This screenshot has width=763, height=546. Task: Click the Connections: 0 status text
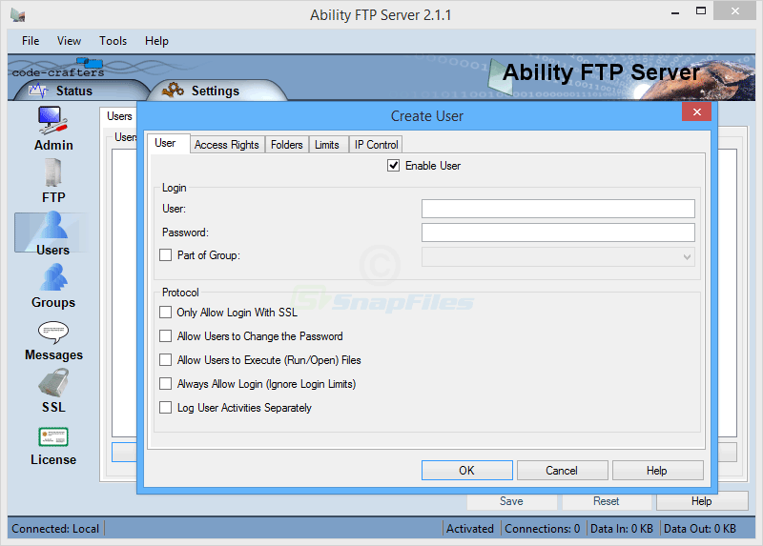point(542,529)
